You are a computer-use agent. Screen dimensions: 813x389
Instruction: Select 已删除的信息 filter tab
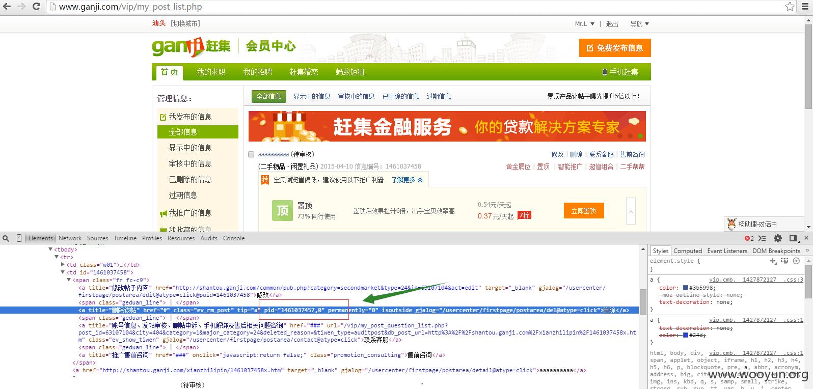[401, 96]
